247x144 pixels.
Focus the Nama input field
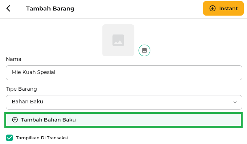[124, 73]
